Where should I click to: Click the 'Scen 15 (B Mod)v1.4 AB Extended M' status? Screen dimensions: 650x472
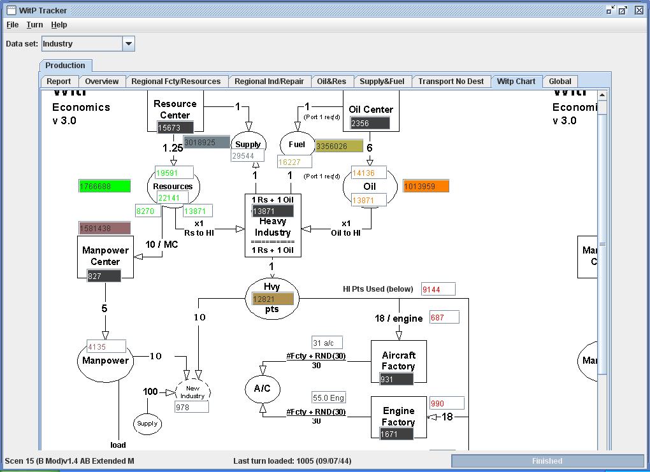click(69, 461)
